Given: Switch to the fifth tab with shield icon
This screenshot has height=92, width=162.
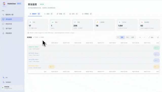Looking at the screenshot, I should (x=87, y=14).
